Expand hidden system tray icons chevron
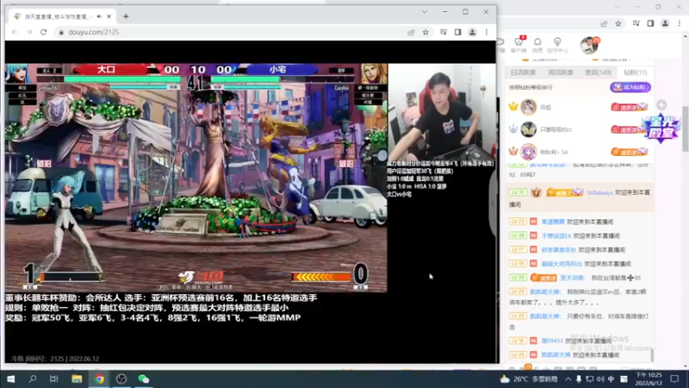This screenshot has height=388, width=689. (x=568, y=379)
